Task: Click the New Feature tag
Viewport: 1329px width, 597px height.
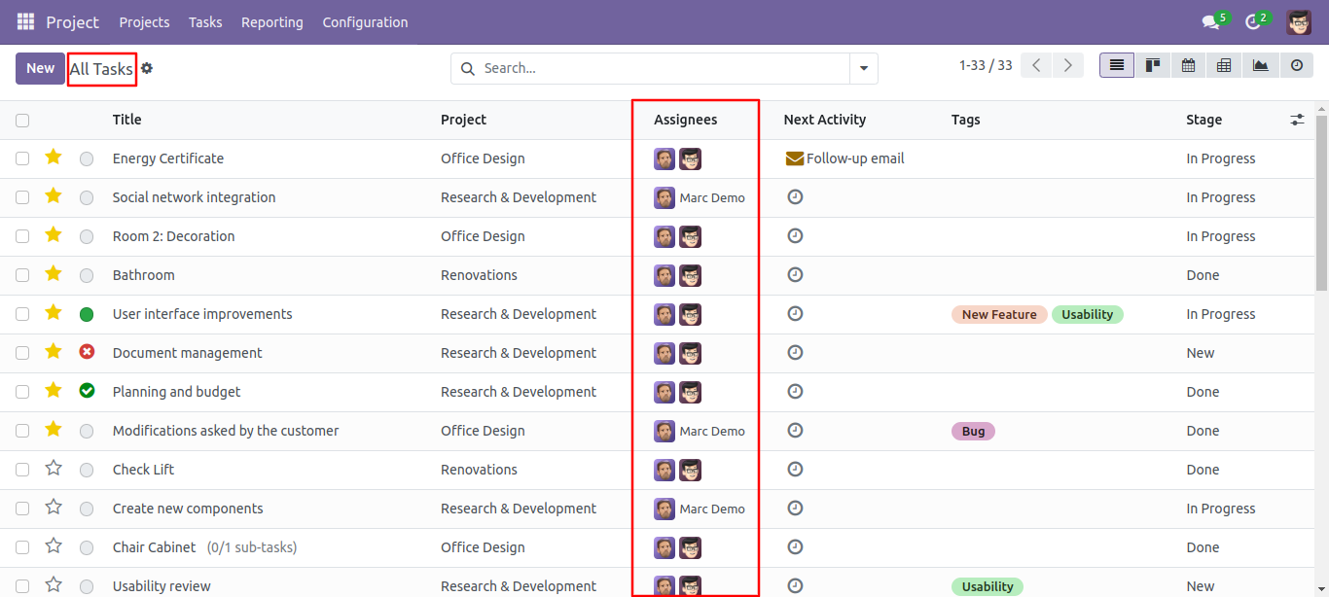Action: [999, 314]
